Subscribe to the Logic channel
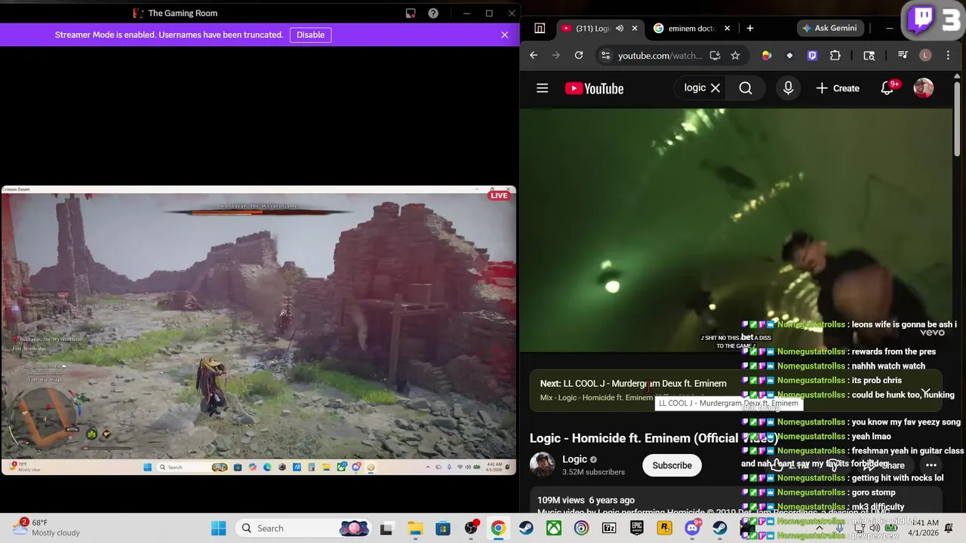Viewport: 966px width, 543px height. (672, 465)
